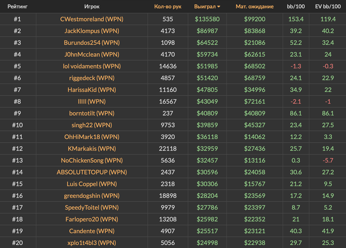Click lol voidaments (WPN) player name
This screenshot has height=248, width=346.
pyautogui.click(x=92, y=66)
